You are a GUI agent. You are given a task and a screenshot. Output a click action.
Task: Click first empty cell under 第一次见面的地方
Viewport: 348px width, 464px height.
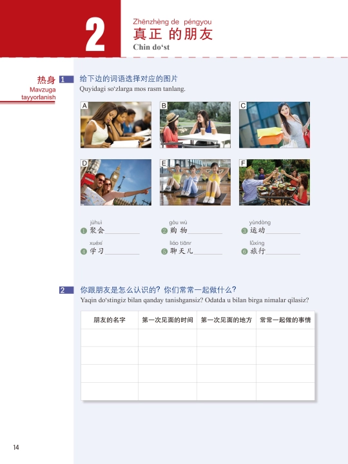pyautogui.click(x=226, y=338)
